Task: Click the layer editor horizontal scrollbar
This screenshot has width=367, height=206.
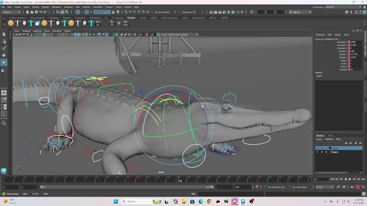Action: [x=332, y=173]
